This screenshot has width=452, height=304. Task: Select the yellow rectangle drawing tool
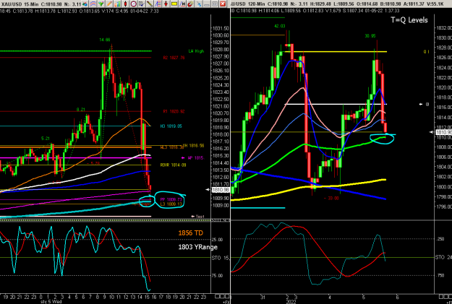click(174, 4)
